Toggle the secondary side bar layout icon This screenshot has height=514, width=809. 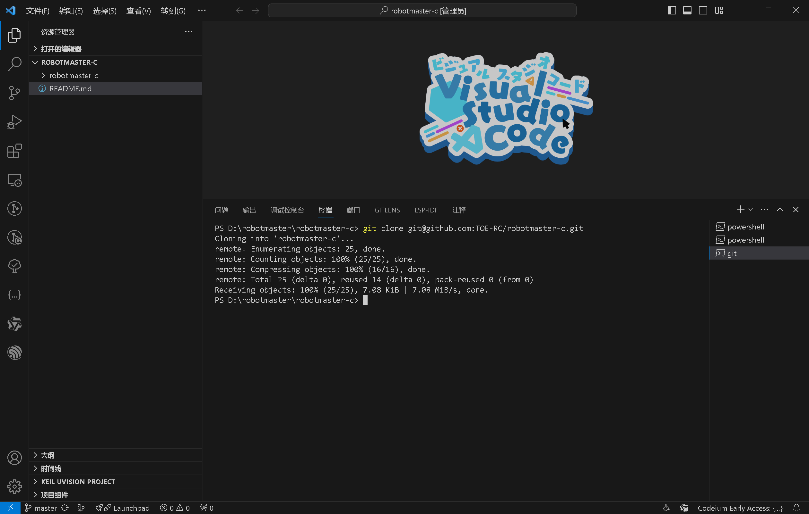tap(703, 10)
